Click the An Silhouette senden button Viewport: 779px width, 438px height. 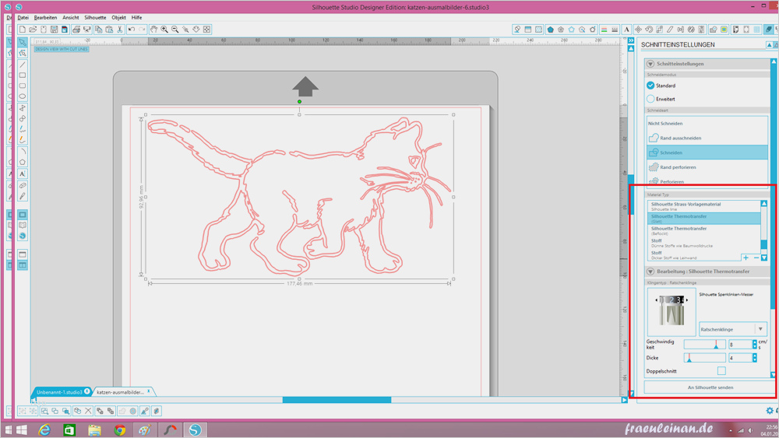(x=710, y=387)
